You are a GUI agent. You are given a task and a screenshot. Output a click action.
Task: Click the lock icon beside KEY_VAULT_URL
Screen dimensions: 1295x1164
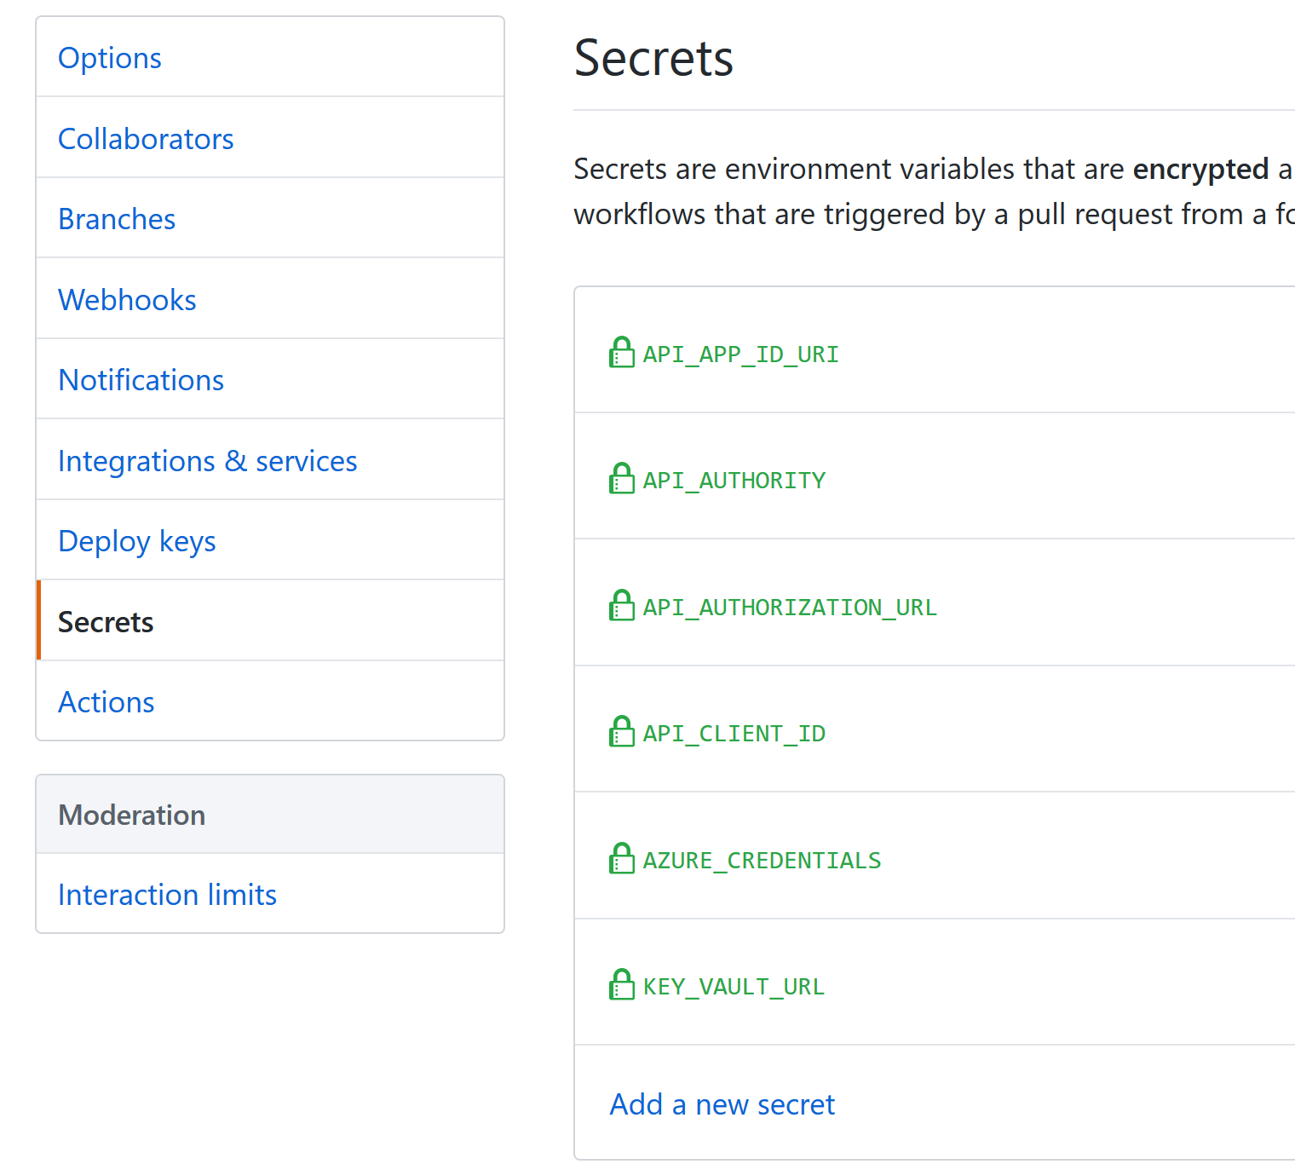pos(622,984)
